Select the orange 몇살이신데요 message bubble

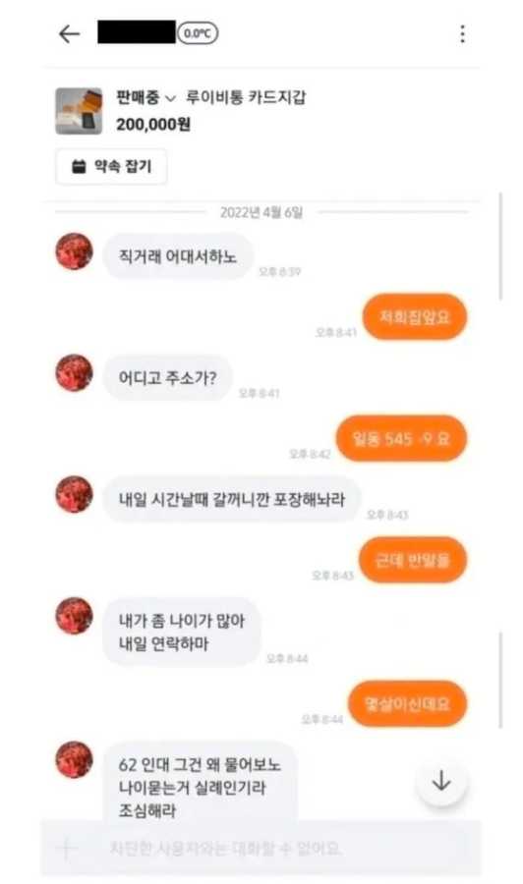tap(407, 703)
